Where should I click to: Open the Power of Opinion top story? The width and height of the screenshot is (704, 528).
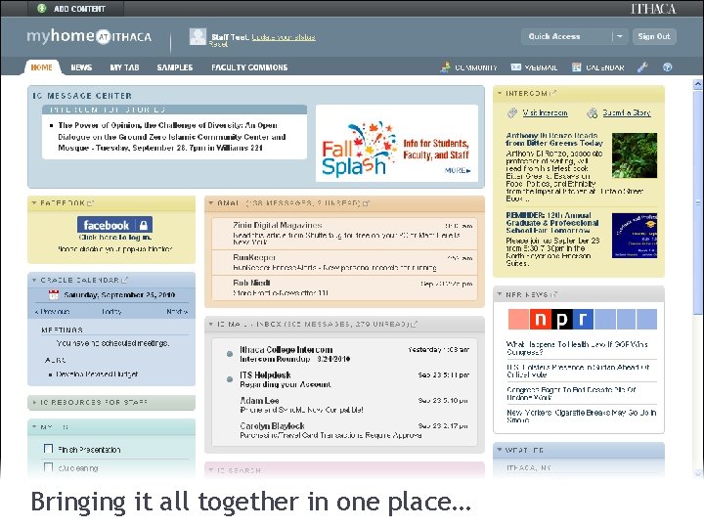click(x=172, y=137)
